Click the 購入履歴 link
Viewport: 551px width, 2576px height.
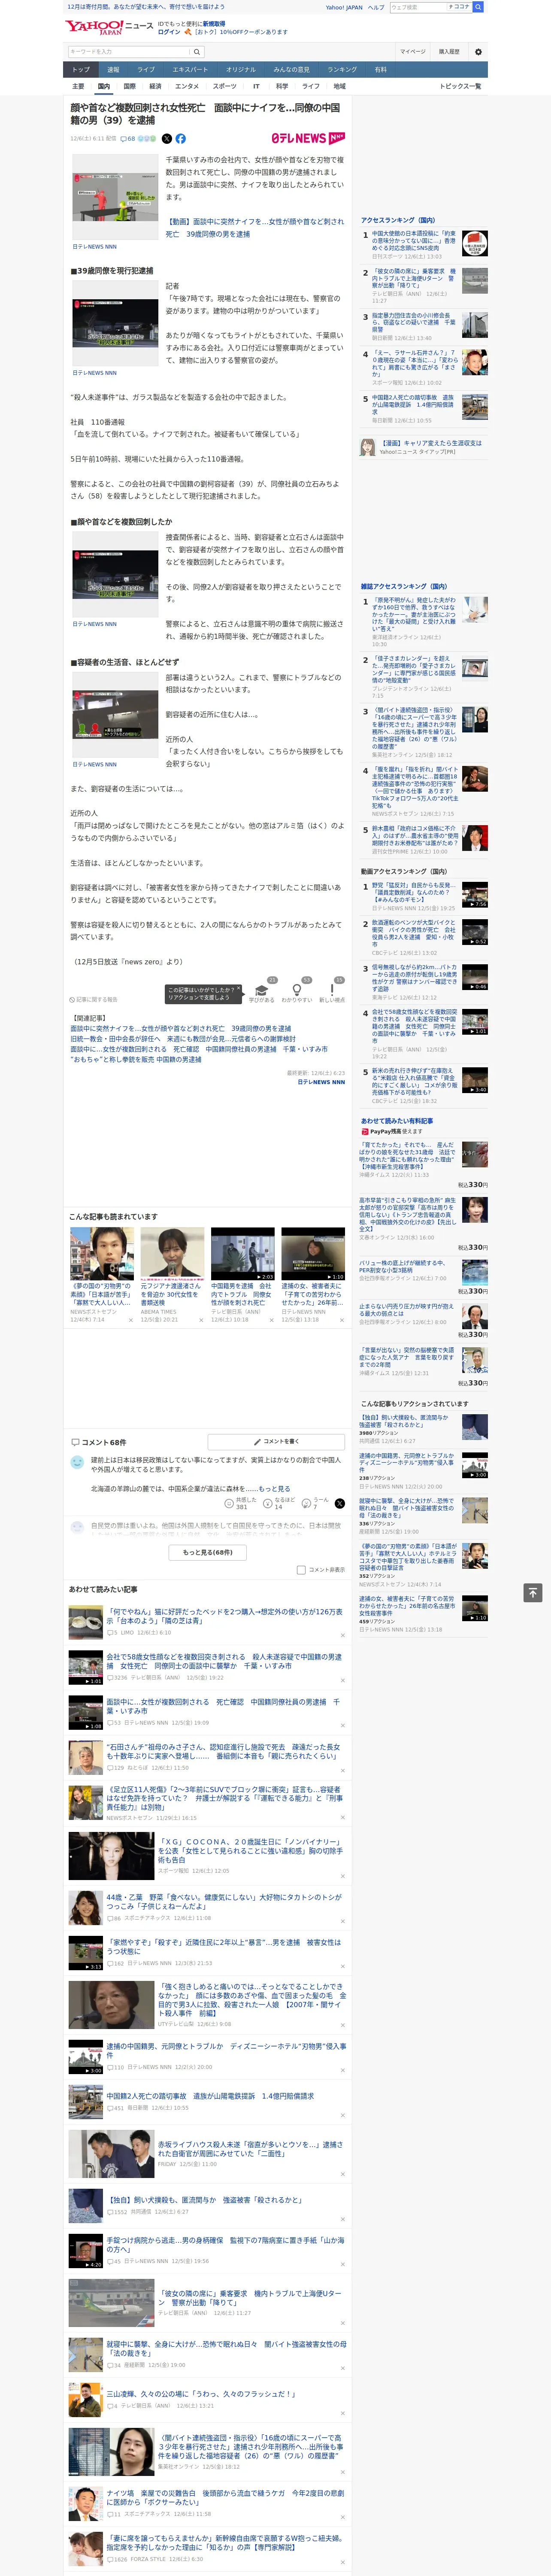click(449, 51)
